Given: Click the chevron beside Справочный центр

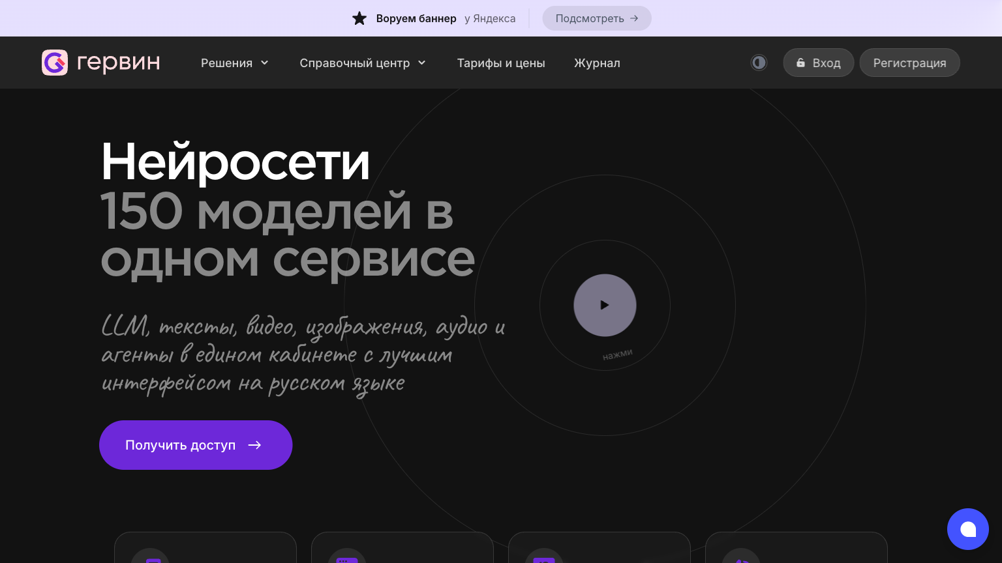Looking at the screenshot, I should (422, 63).
